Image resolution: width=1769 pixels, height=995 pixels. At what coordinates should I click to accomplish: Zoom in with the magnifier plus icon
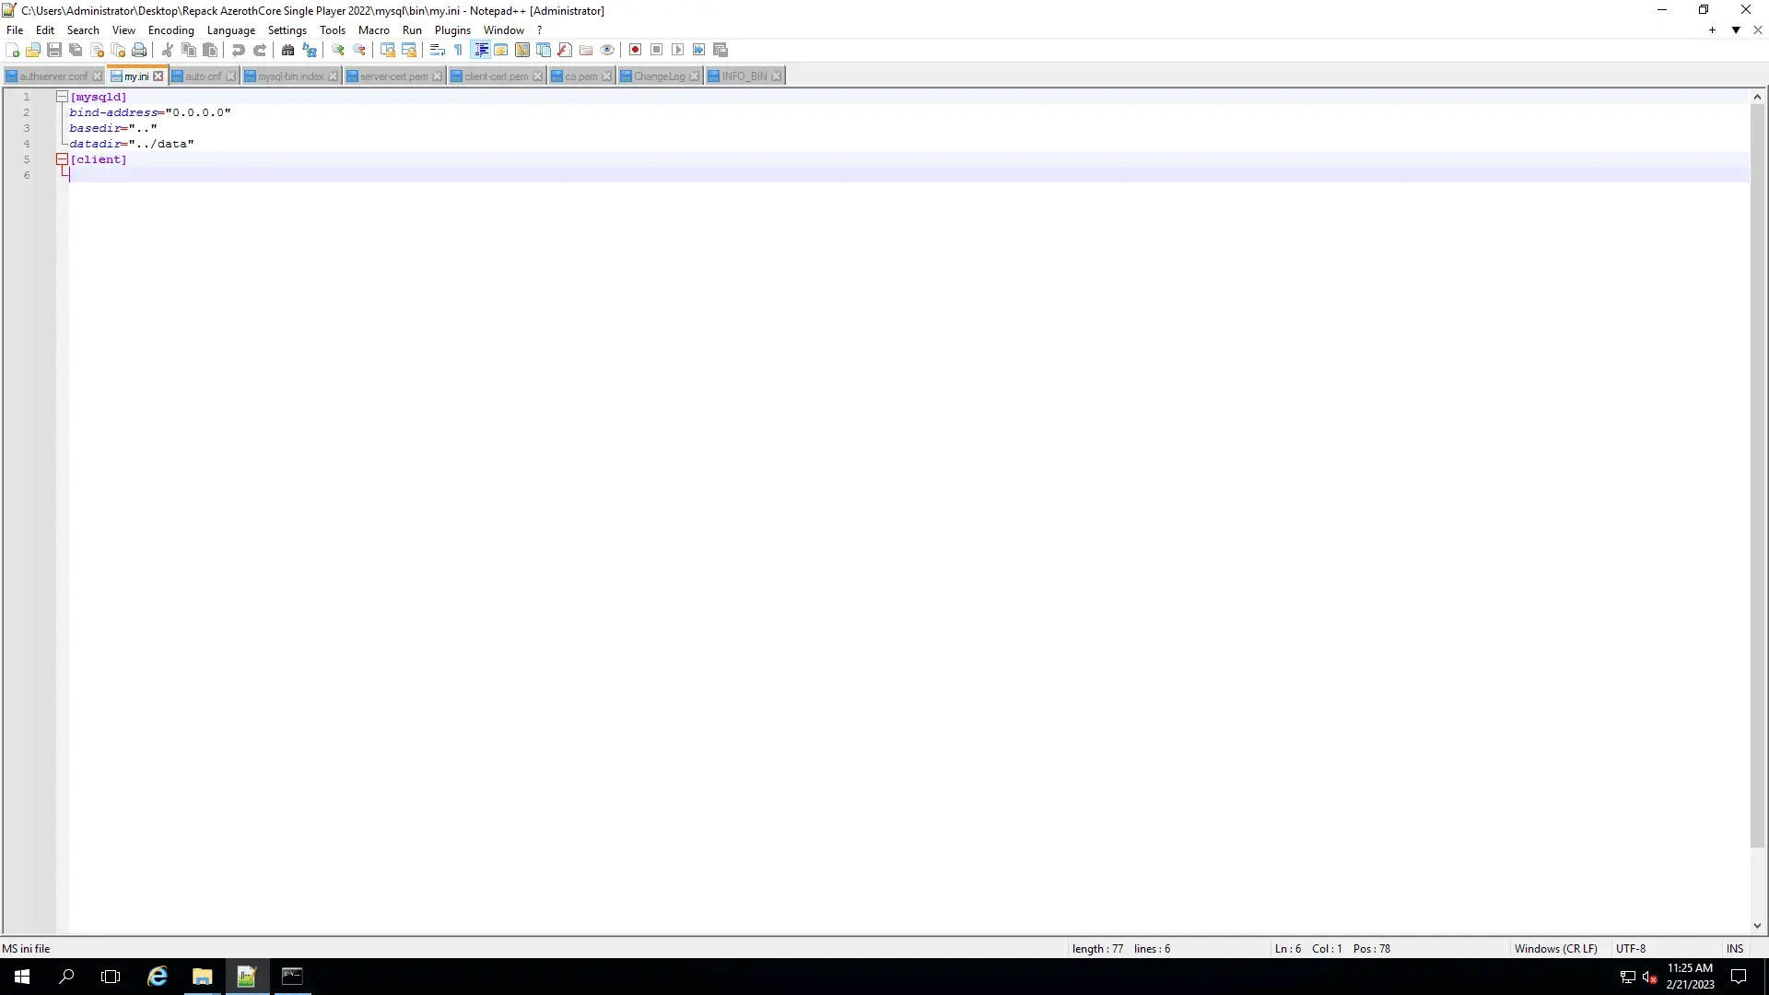[338, 50]
